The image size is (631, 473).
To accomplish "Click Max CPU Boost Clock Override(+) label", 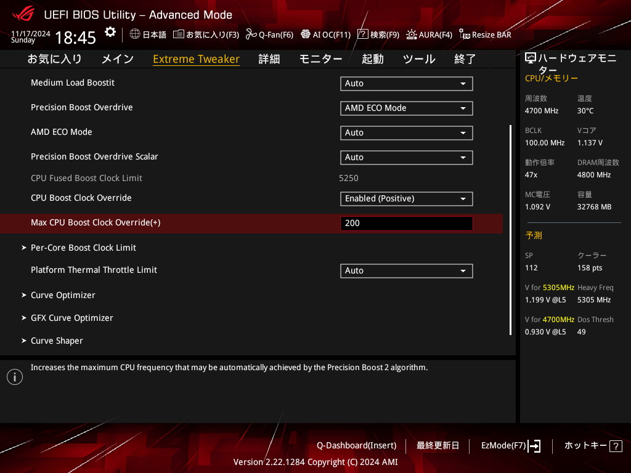I will pyautogui.click(x=96, y=223).
